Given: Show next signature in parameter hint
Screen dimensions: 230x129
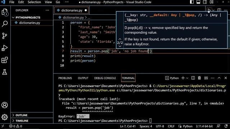Looking at the screenshot, I should (x=120, y=46).
